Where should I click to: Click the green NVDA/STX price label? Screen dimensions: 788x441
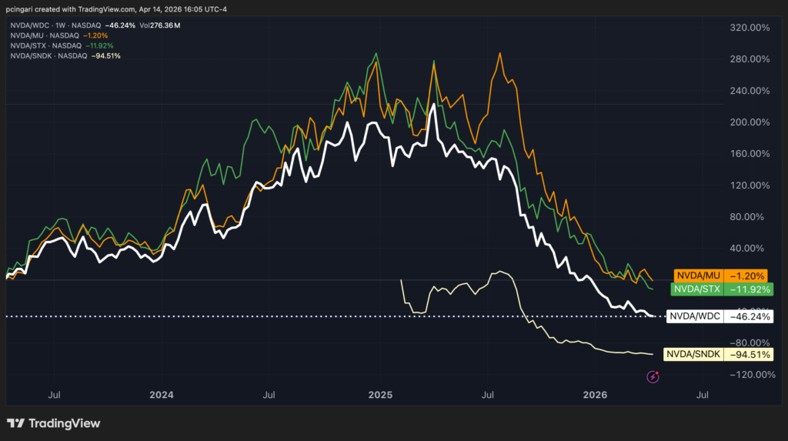(723, 289)
